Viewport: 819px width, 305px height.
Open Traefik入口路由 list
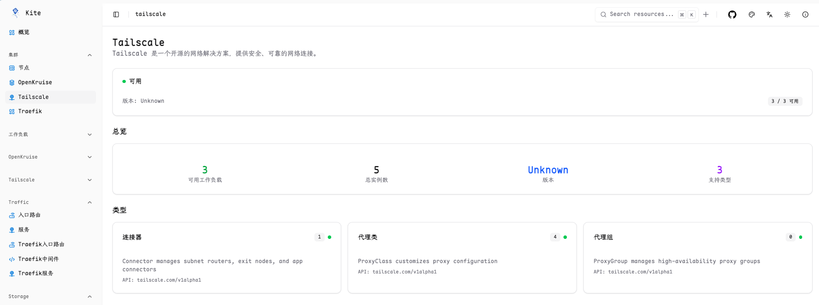51,245
